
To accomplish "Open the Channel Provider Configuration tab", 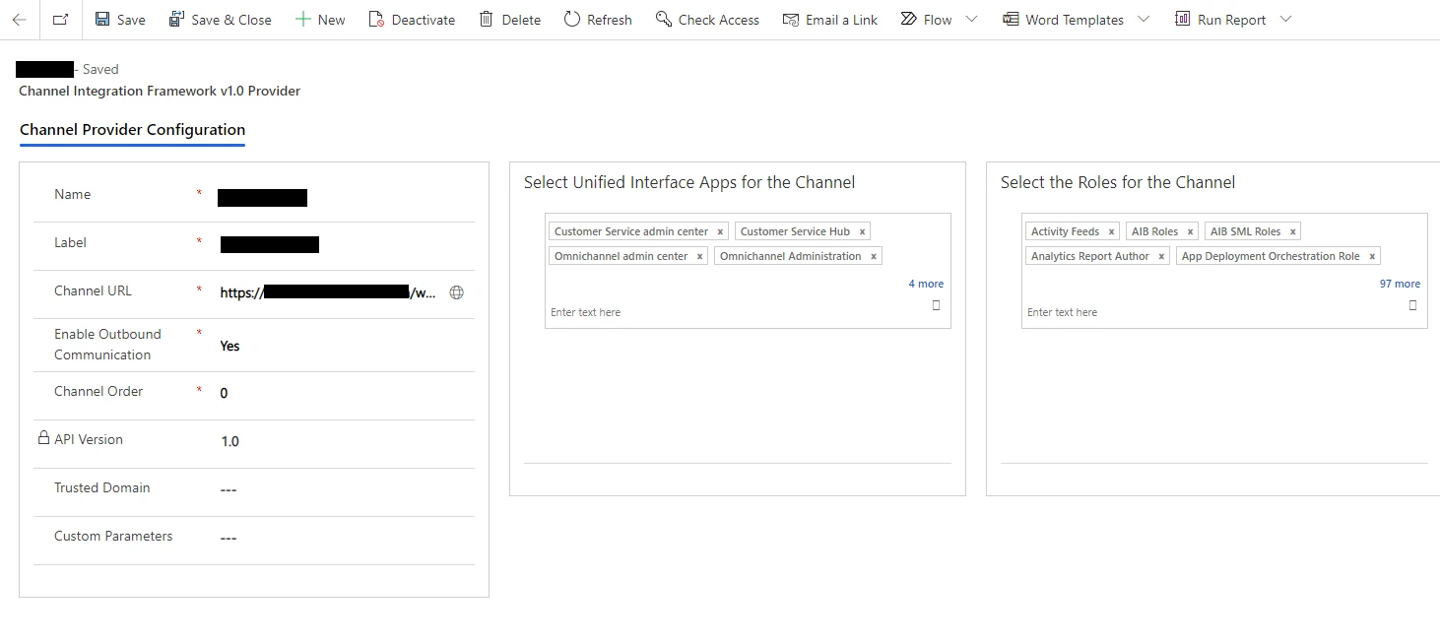I will coord(132,130).
